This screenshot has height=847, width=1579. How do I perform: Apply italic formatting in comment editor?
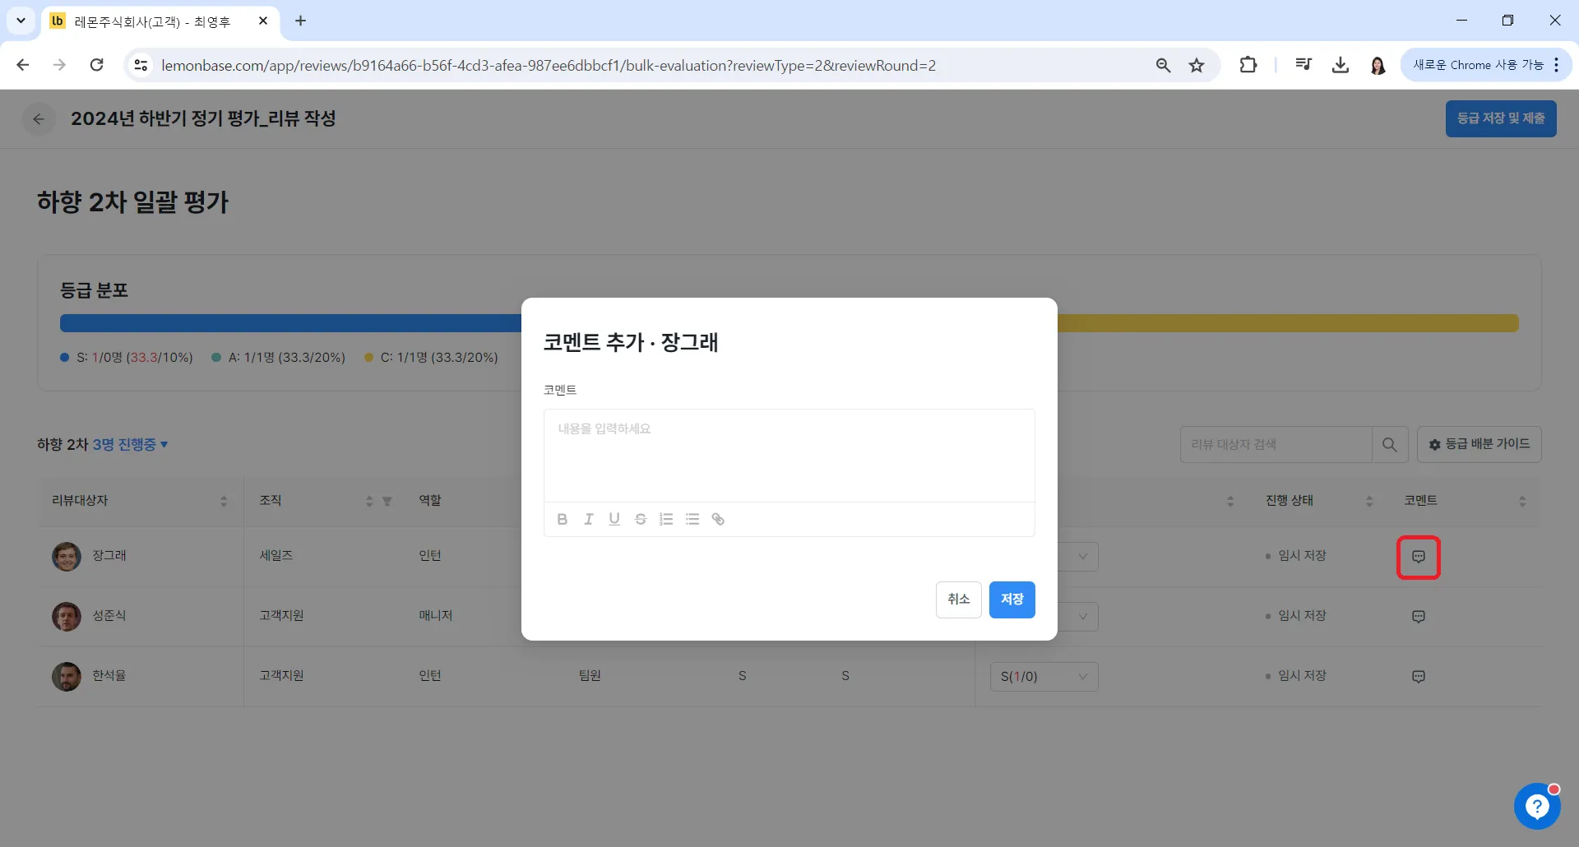(589, 519)
